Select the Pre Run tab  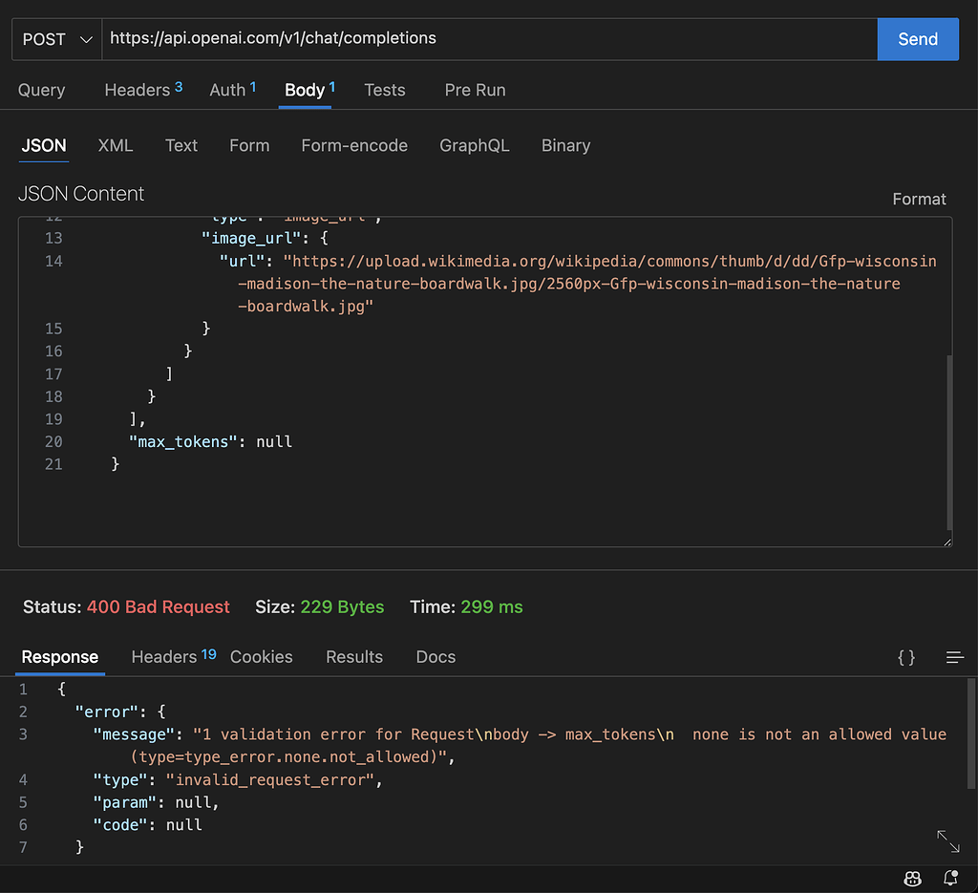475,90
